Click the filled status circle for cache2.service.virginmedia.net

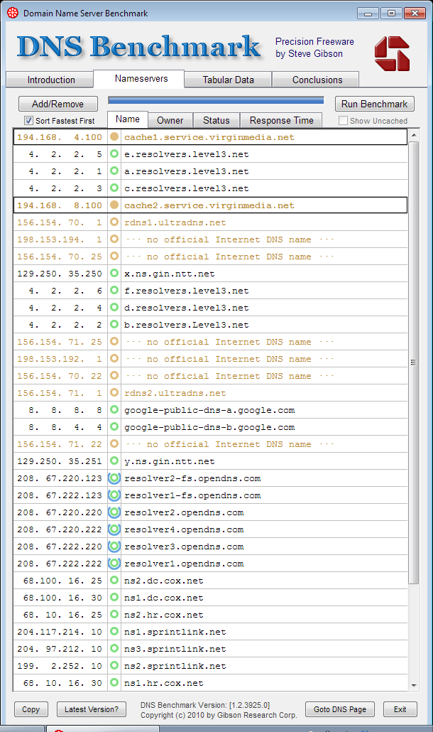tap(114, 205)
